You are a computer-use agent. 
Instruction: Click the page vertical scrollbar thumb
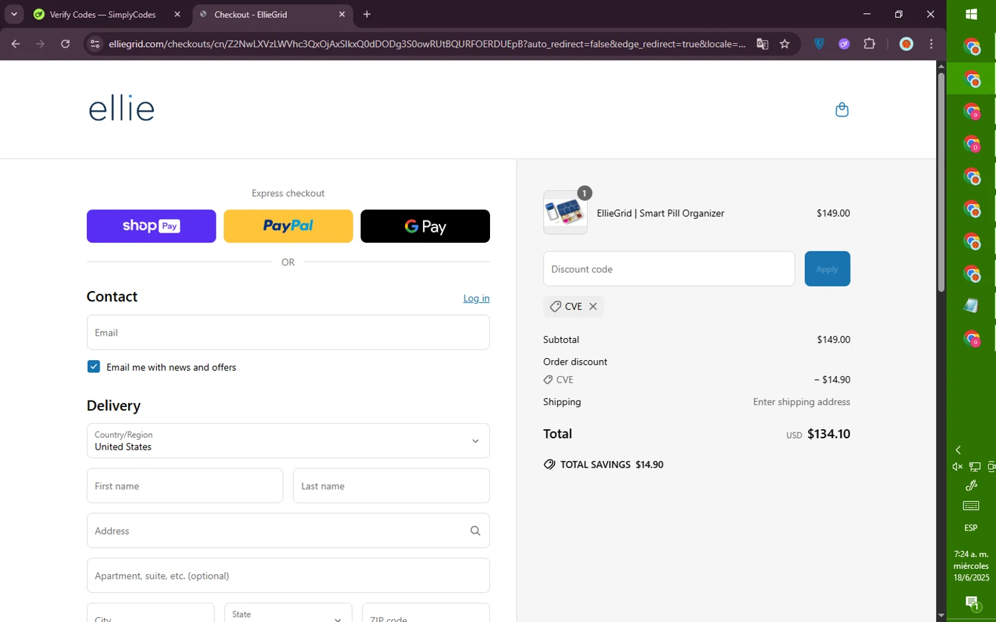tap(941, 182)
